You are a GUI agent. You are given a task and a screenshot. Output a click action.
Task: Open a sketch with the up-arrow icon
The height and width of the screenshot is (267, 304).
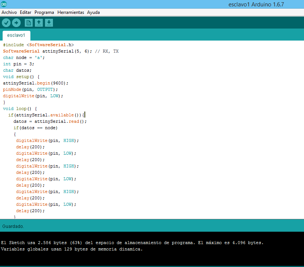[39, 23]
